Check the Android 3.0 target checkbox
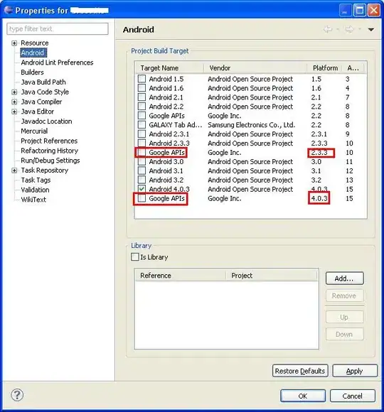384x412 pixels. [142, 161]
